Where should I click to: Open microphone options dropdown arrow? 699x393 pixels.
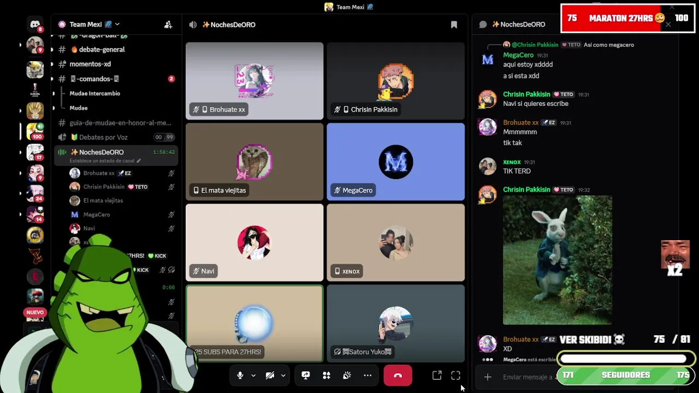(x=253, y=376)
